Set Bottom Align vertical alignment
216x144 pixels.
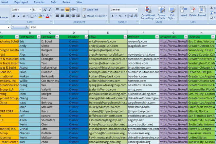pos(67,9)
